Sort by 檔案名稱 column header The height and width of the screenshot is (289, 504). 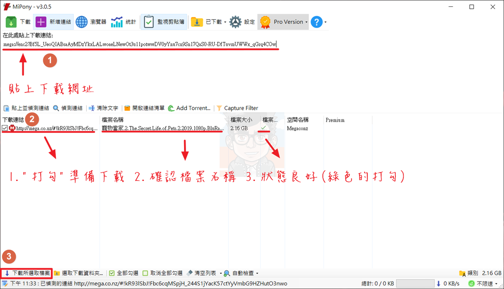click(x=113, y=120)
